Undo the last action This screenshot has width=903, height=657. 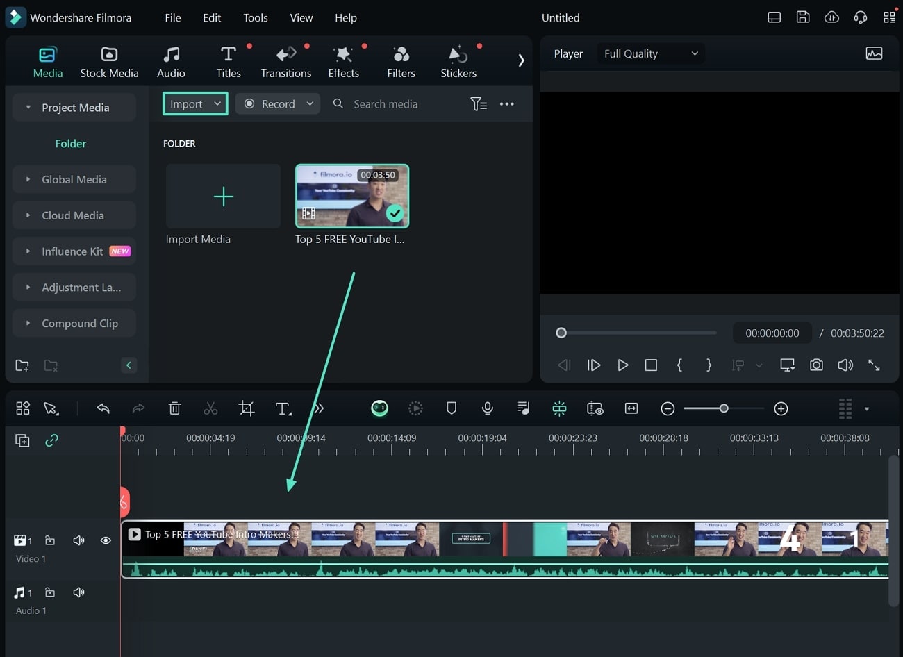click(x=103, y=408)
